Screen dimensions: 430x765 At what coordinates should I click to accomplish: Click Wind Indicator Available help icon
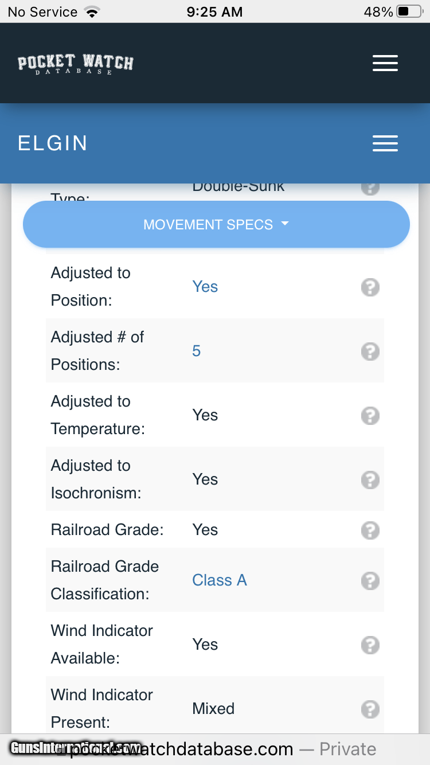pos(370,645)
